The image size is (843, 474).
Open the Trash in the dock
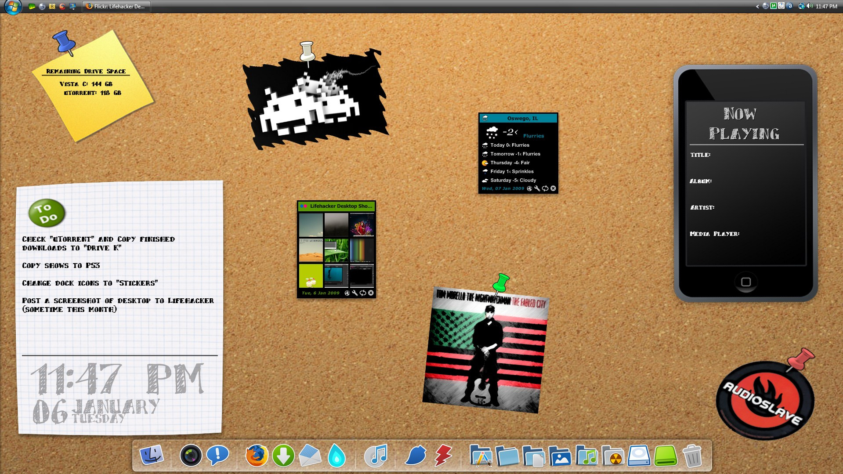click(x=692, y=456)
